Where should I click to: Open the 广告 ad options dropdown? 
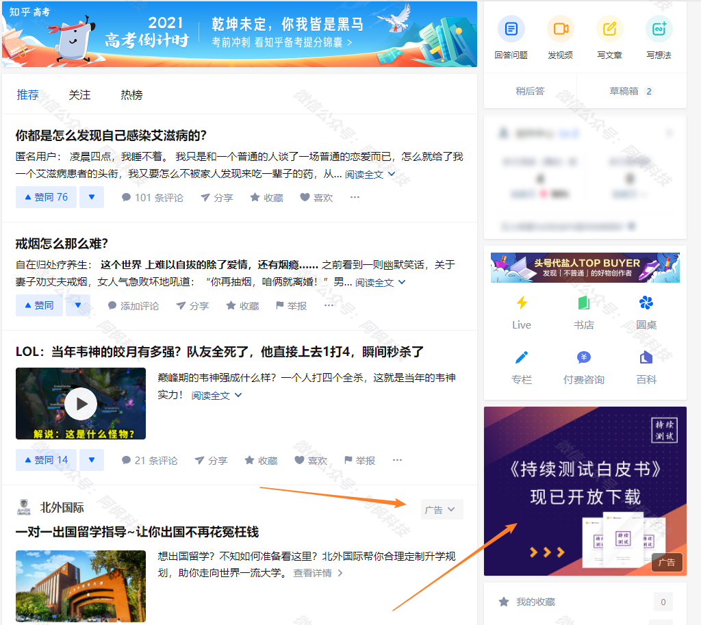pyautogui.click(x=442, y=509)
